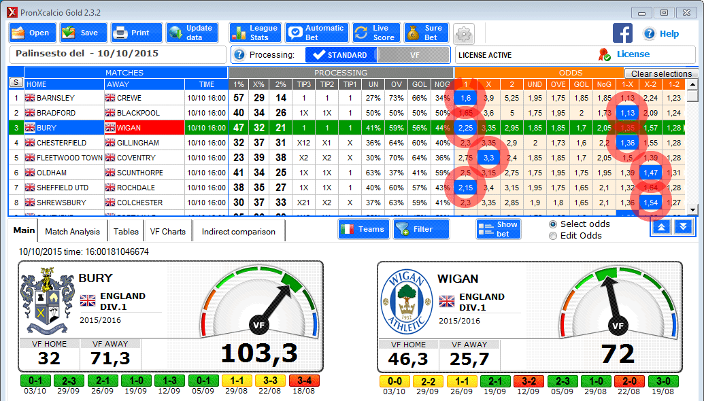Select the BARNSLEY home team row
This screenshot has height=401, width=704.
[x=64, y=98]
